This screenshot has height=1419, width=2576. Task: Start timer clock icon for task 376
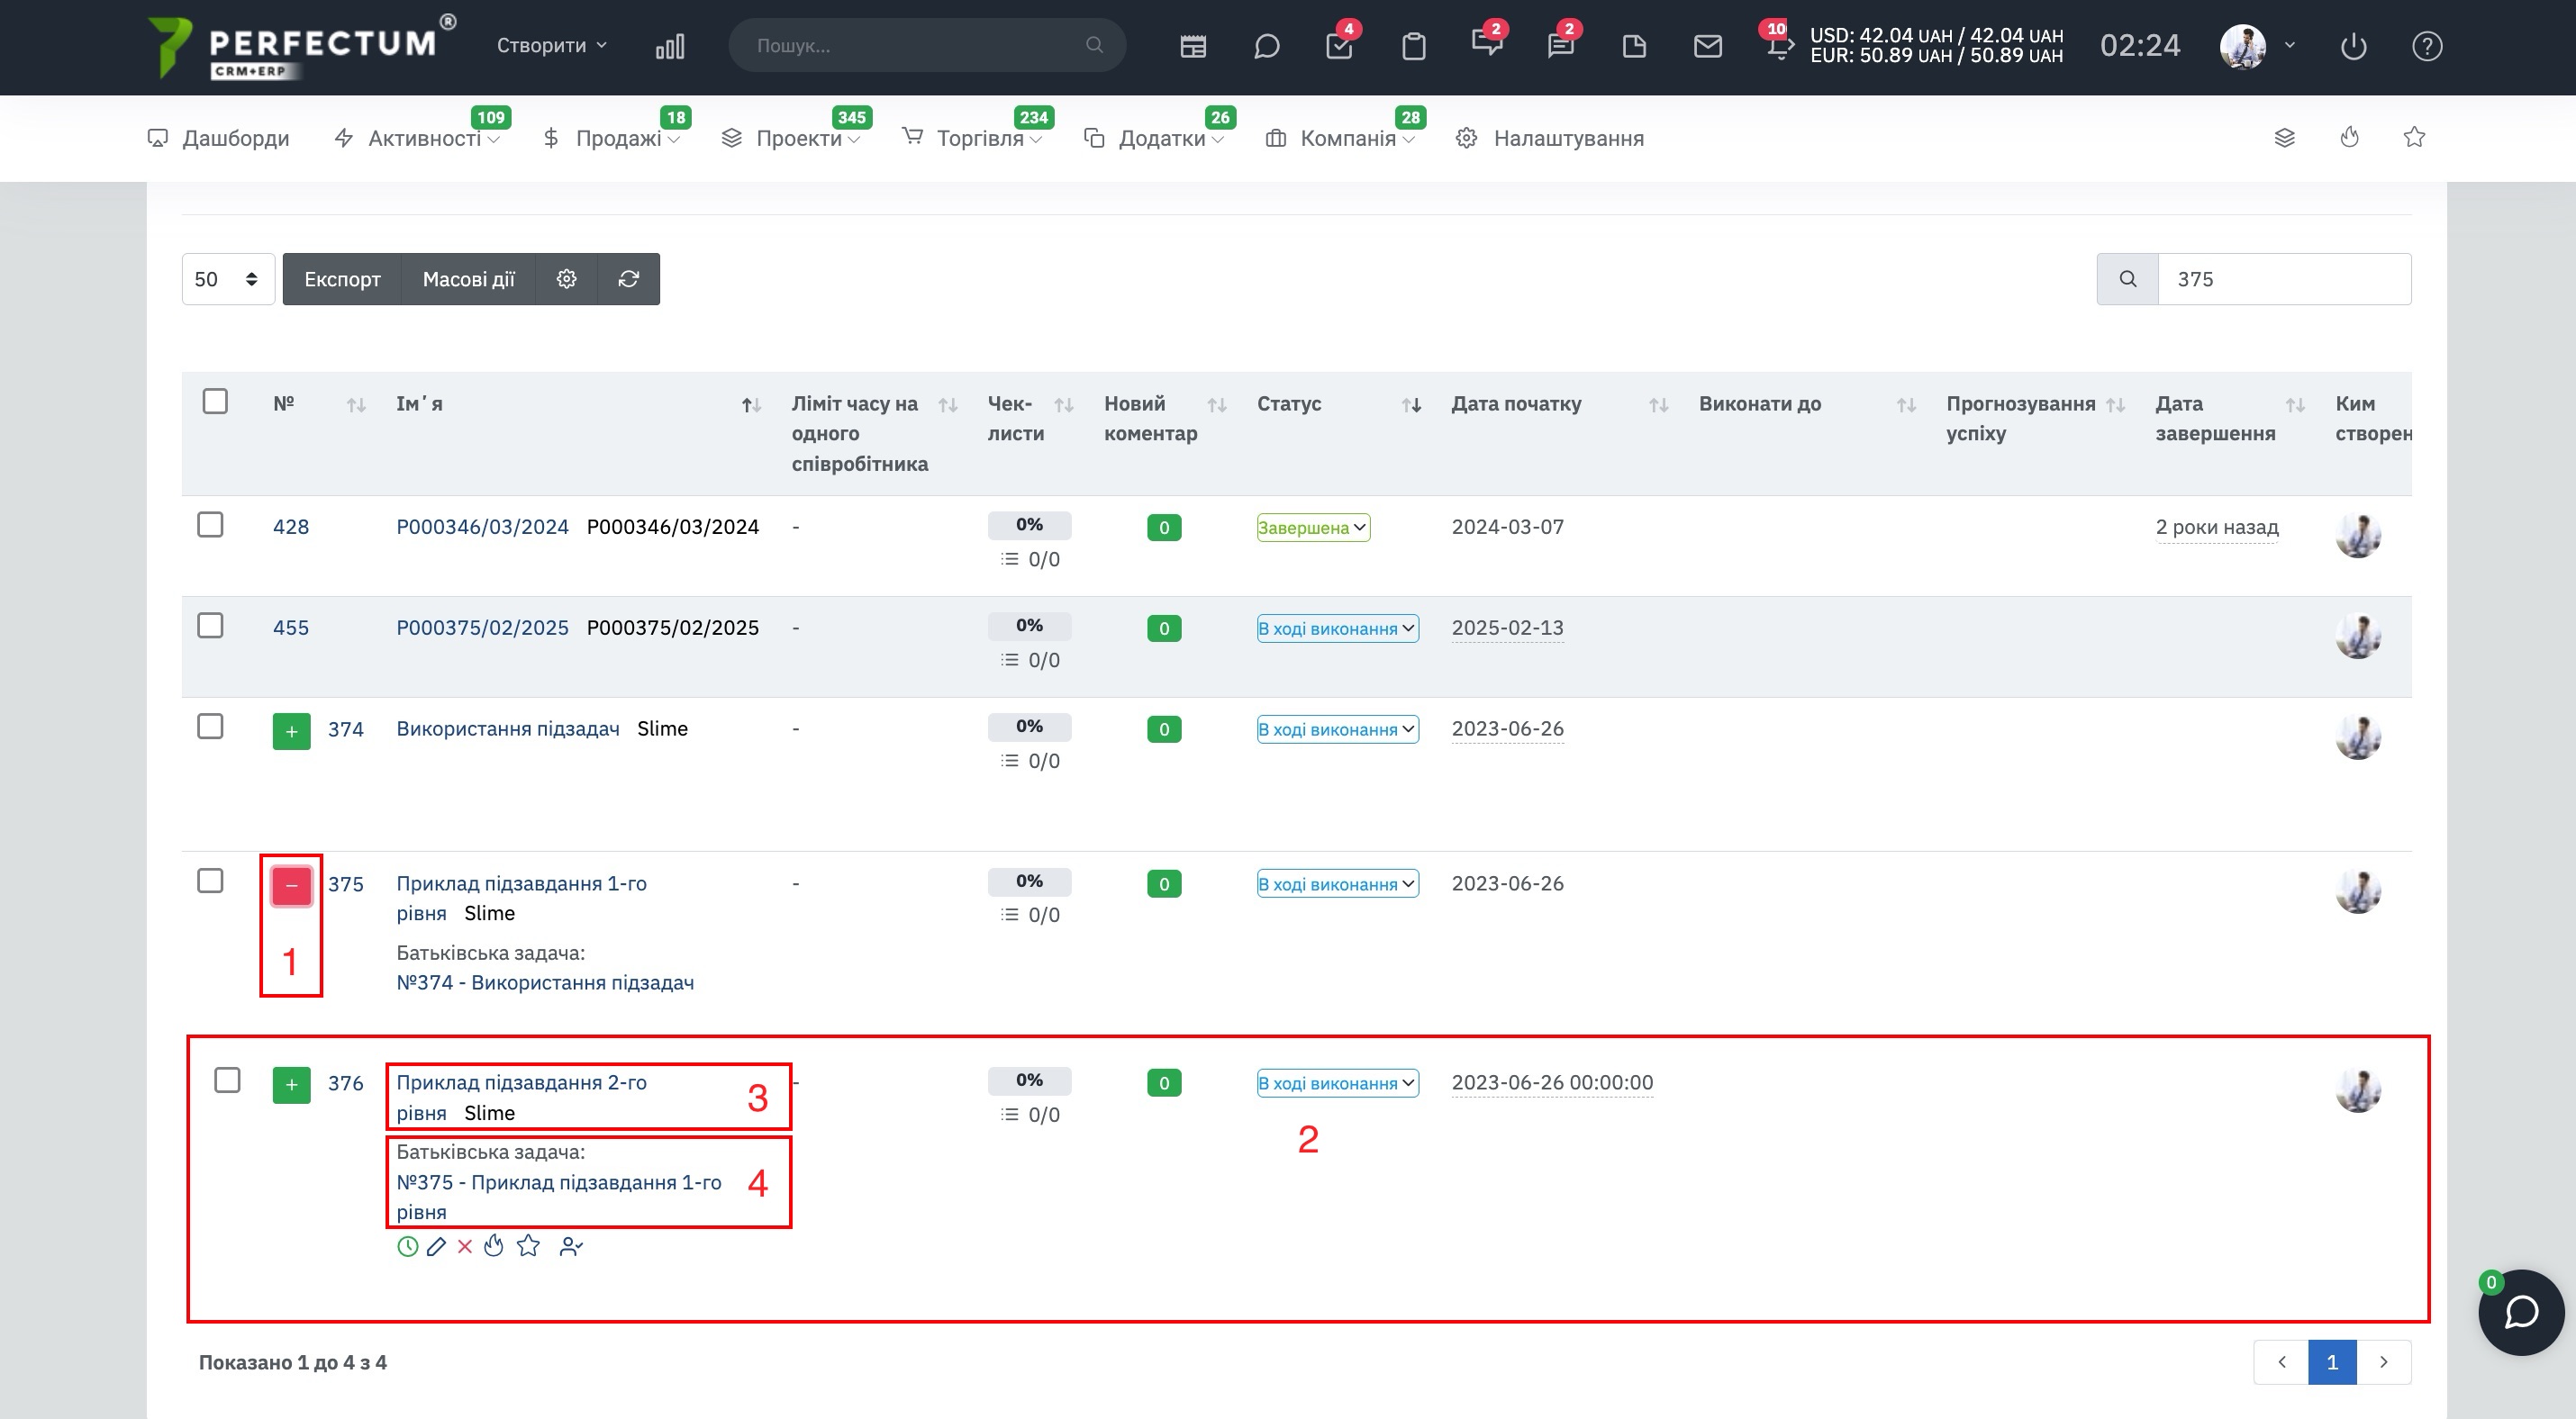[407, 1246]
